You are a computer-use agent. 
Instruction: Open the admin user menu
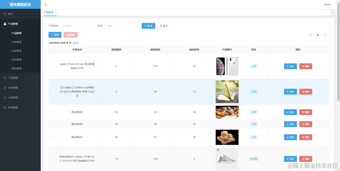[327, 4]
